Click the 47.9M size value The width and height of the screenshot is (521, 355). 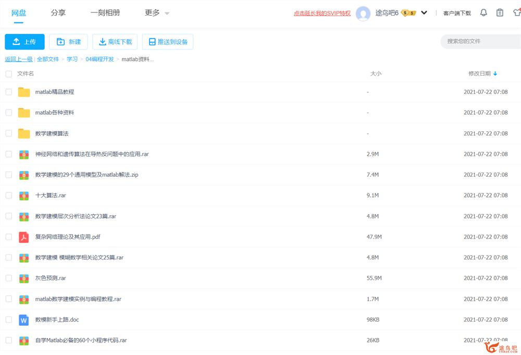(x=374, y=237)
